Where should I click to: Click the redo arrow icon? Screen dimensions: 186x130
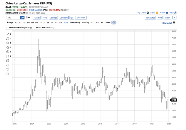pos(8,74)
